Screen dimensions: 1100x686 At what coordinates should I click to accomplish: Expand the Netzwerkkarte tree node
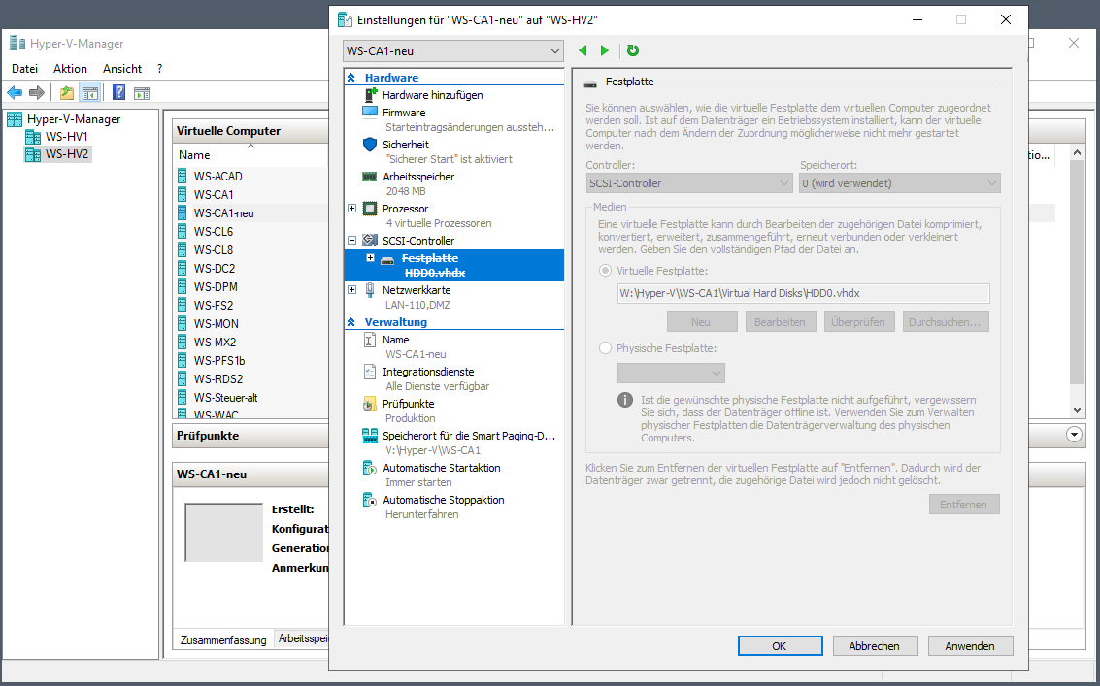(352, 290)
